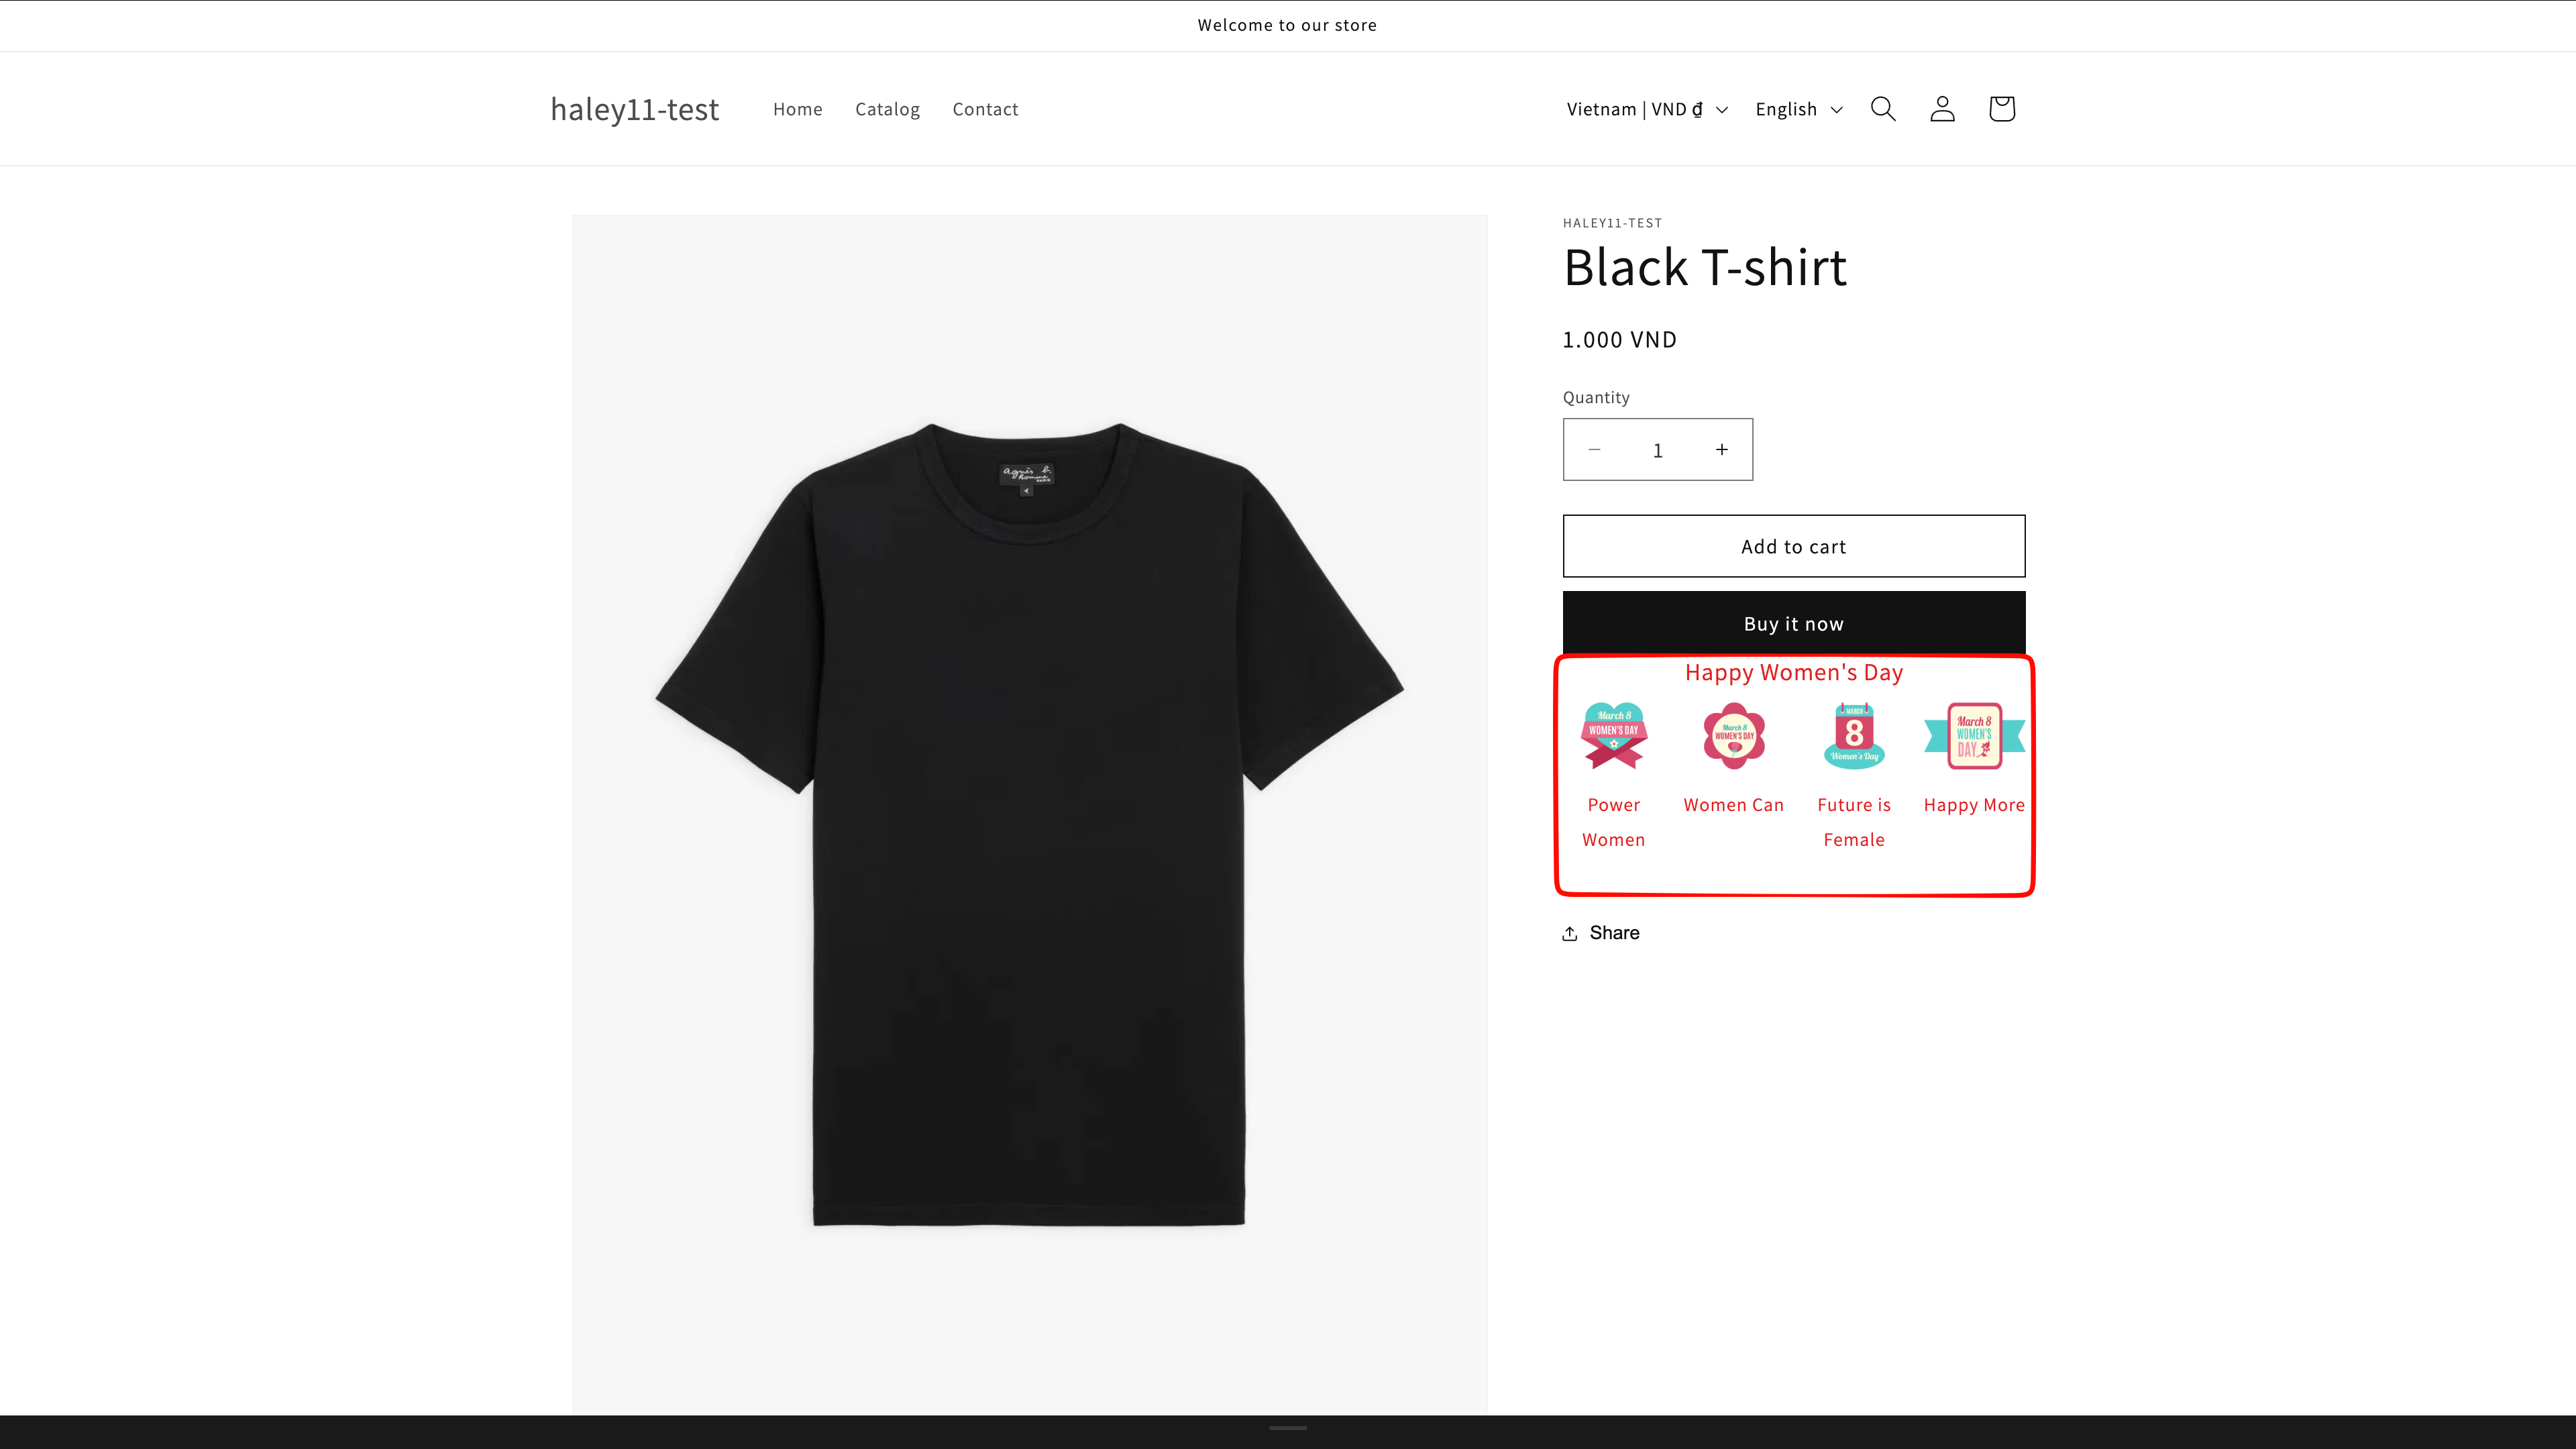Click the haley11-test store logo link
Image resolution: width=2576 pixels, height=1449 pixels.
coord(635,109)
